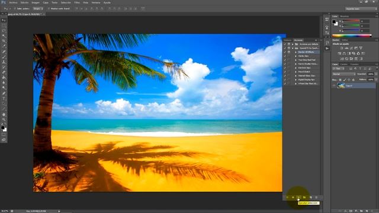Collapse the General FX action set

tap(293, 49)
